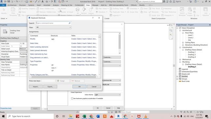The width and height of the screenshot is (211, 119).
Task: Select the 'Type Properties' command row
Action: [64, 61]
